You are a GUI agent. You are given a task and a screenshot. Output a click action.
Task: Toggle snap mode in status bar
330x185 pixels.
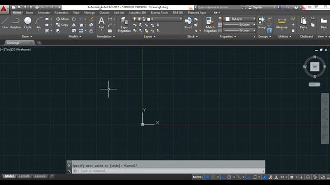pos(213,177)
